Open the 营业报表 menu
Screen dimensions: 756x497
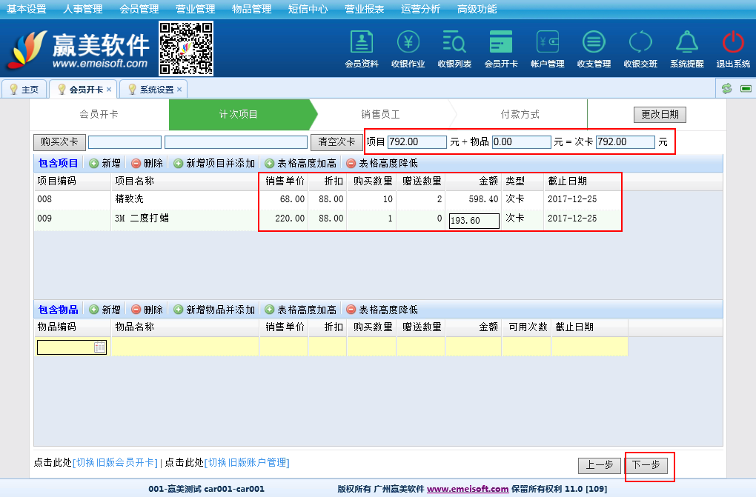pyautogui.click(x=365, y=9)
